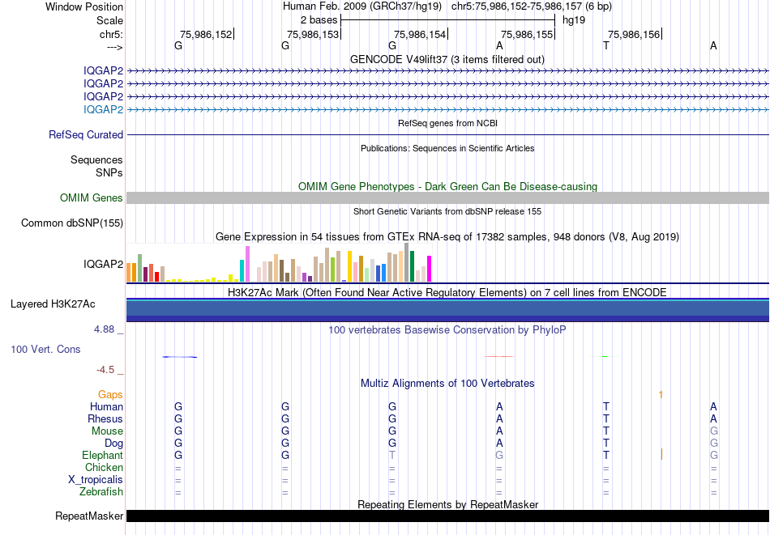The image size is (770, 535).
Task: Click the Zebrafish alignment row label
Action: tap(101, 491)
